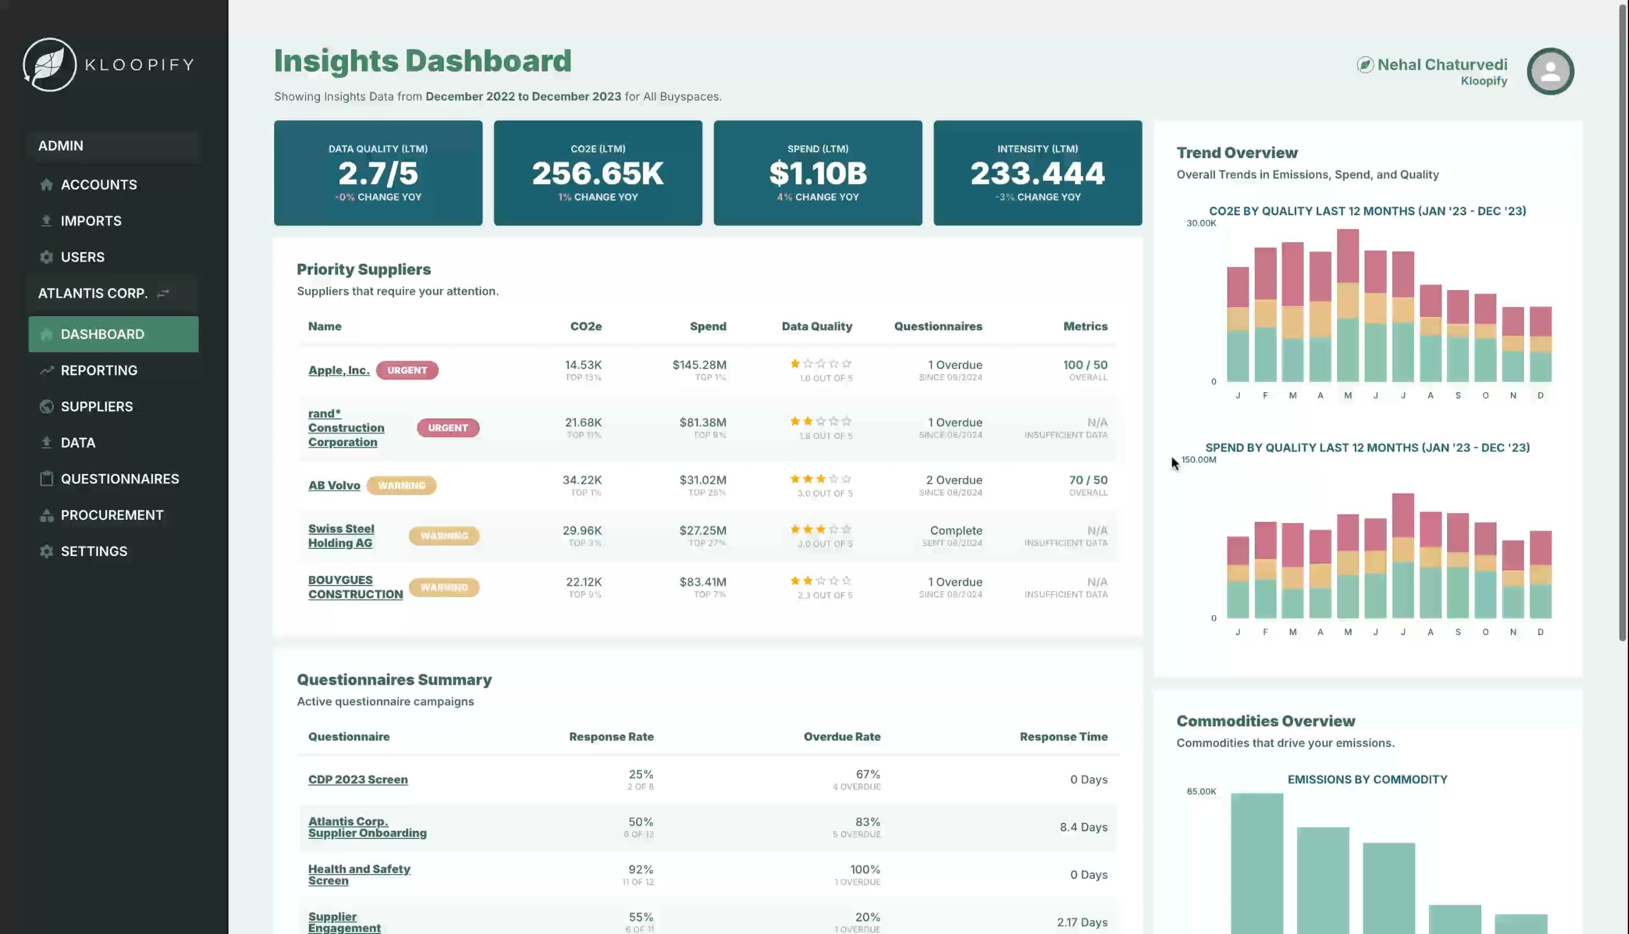Click Swiss Steel's Complete questionnaire status

[x=956, y=531]
